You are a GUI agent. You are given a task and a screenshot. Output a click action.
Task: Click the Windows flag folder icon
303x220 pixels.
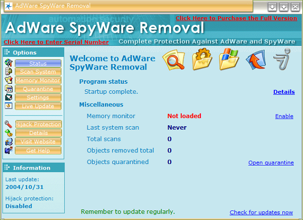(228, 61)
